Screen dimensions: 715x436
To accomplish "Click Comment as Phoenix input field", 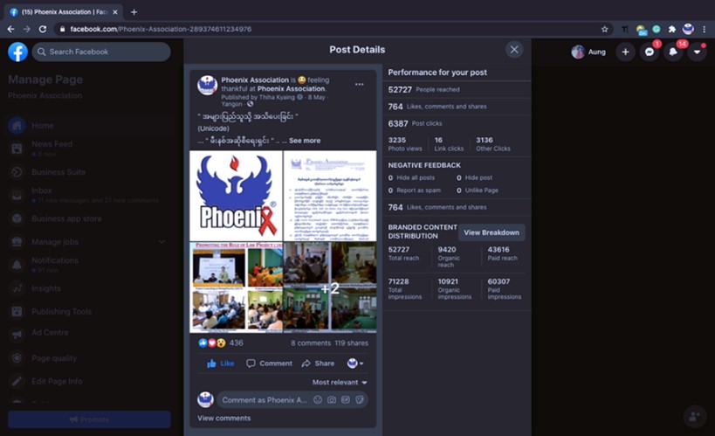I will (x=264, y=400).
